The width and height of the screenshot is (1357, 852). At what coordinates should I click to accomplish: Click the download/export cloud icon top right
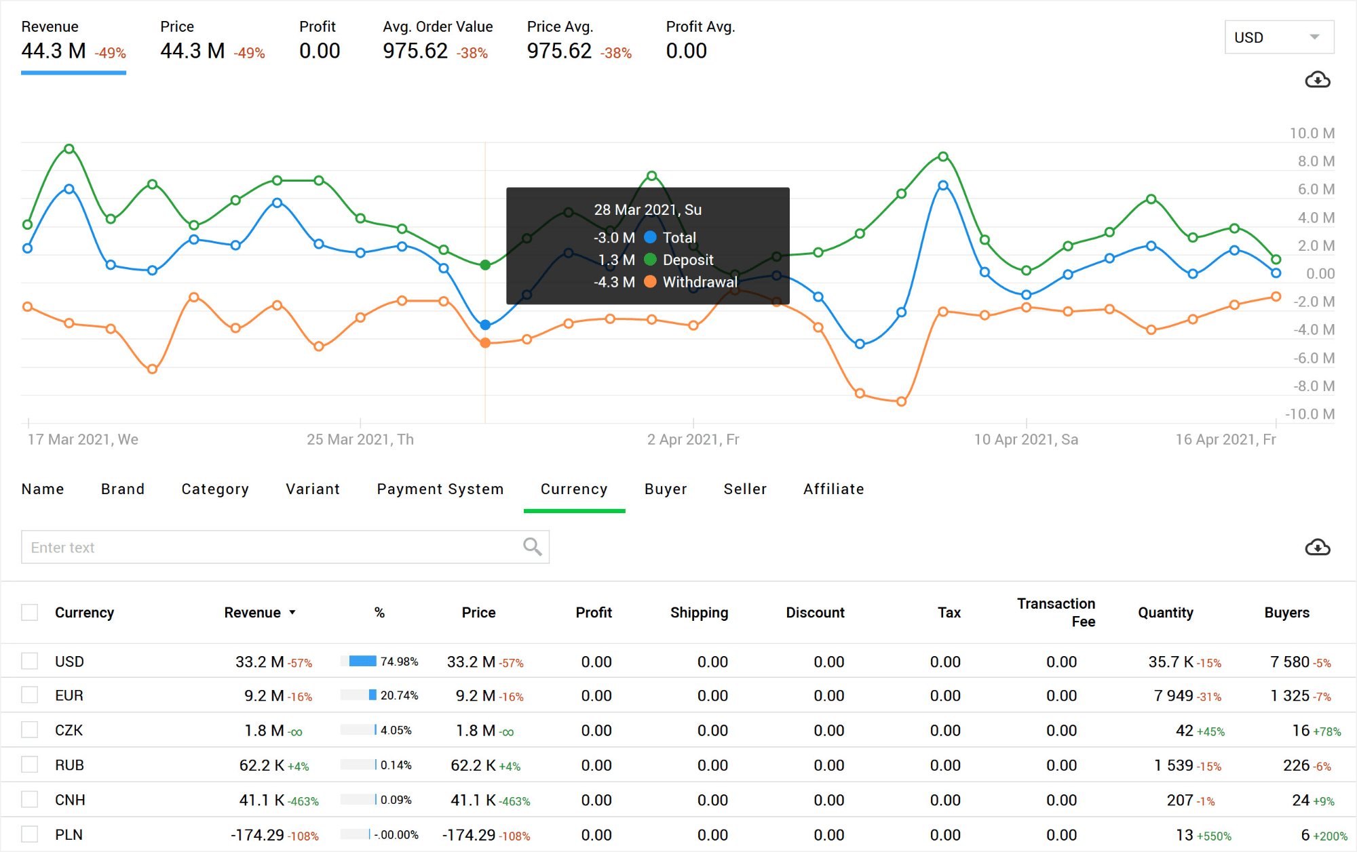pyautogui.click(x=1318, y=79)
